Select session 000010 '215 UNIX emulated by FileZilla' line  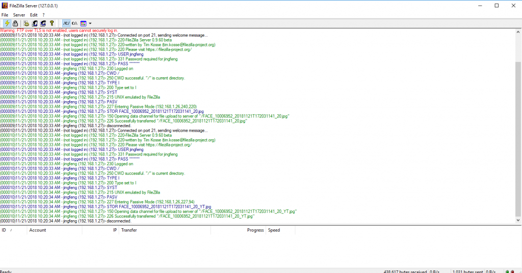point(80,192)
